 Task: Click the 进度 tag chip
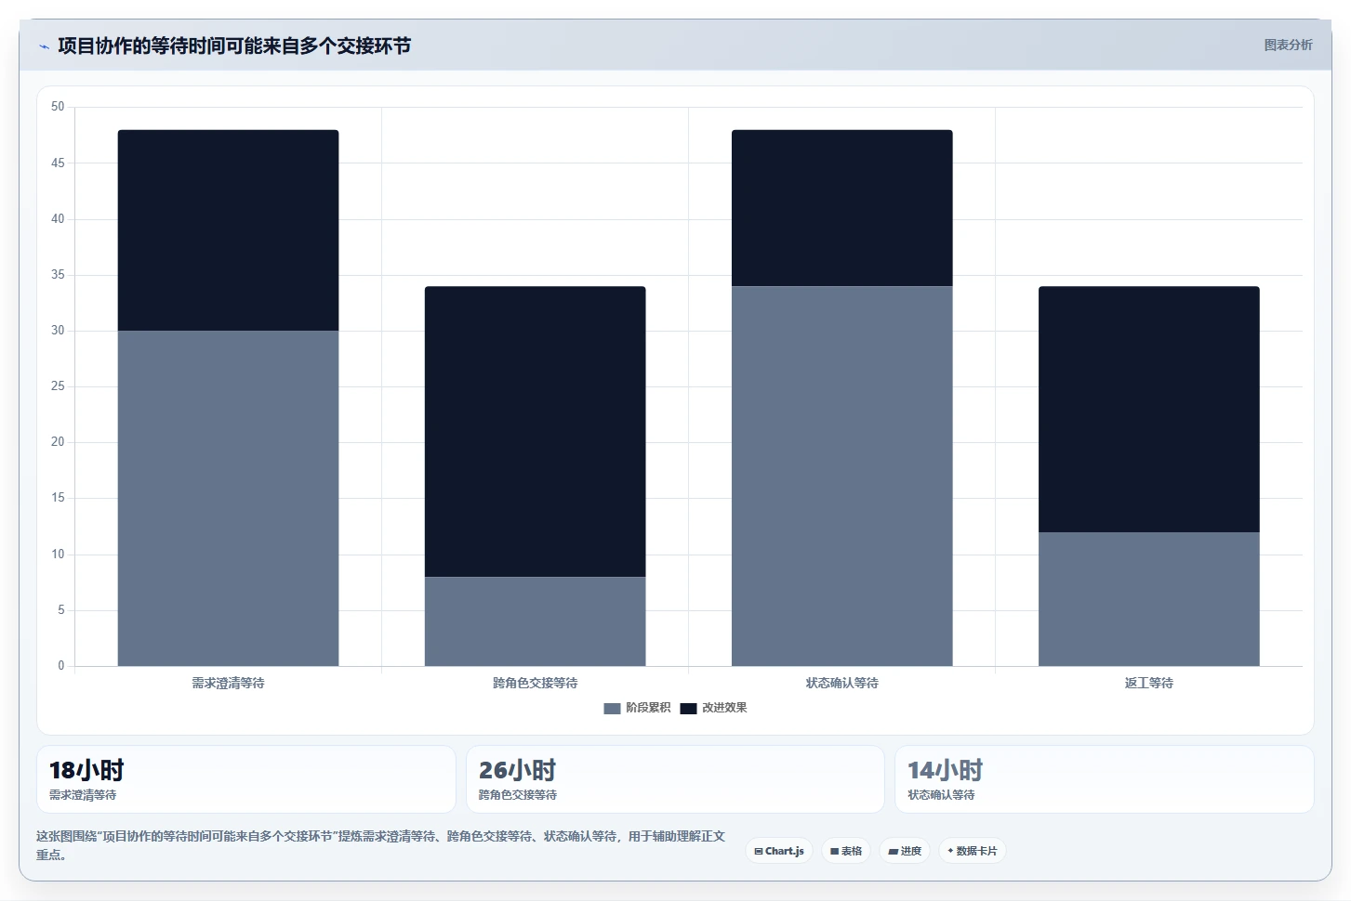[905, 851]
